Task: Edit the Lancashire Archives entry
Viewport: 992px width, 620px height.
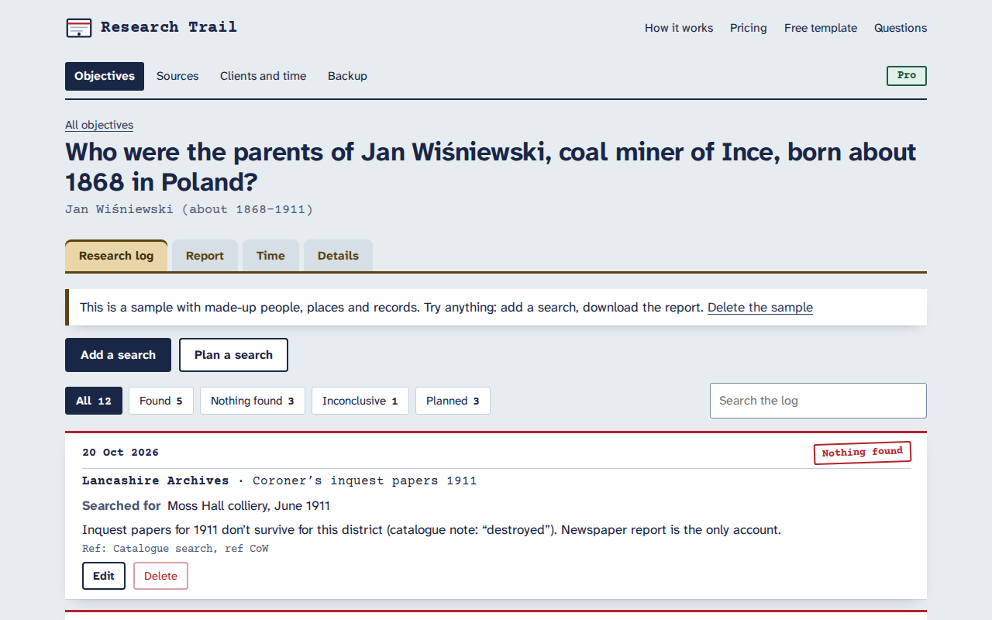Action: (x=104, y=576)
